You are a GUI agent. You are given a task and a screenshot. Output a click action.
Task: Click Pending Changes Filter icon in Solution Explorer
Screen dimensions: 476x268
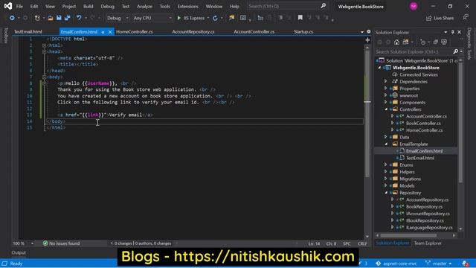pos(422,42)
